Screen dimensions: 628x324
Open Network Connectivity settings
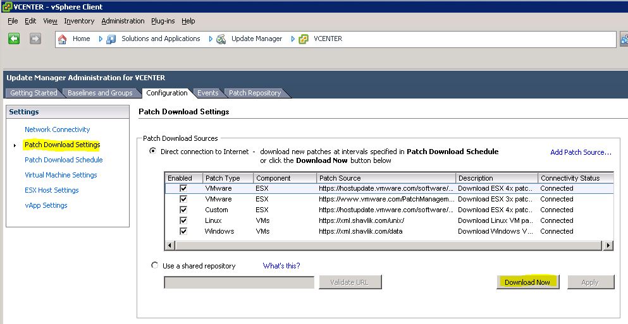pos(58,129)
